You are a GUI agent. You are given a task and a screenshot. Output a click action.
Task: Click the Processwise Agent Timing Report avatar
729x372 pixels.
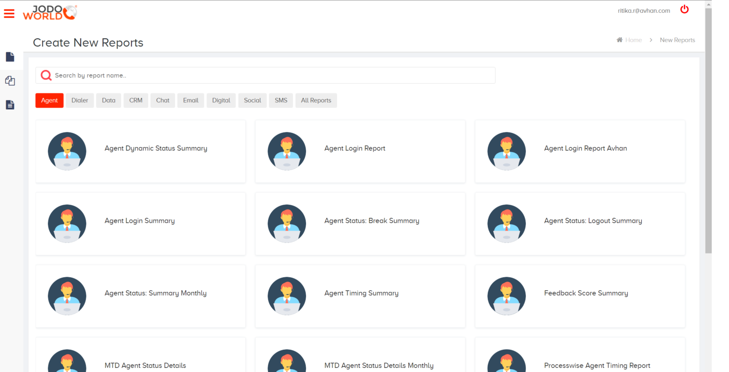[x=506, y=361]
